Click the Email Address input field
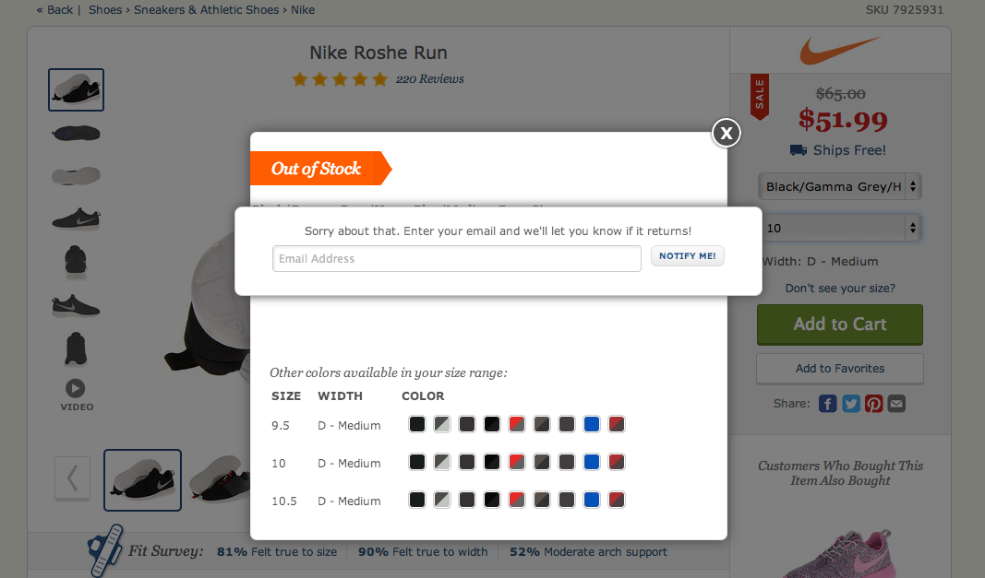The width and height of the screenshot is (985, 578). click(x=457, y=258)
